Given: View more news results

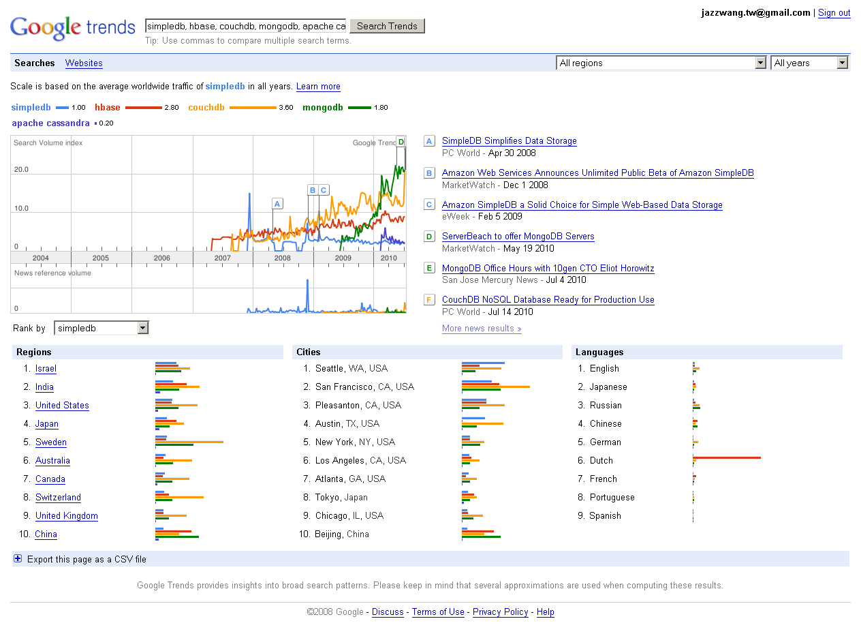Looking at the screenshot, I should coord(482,328).
